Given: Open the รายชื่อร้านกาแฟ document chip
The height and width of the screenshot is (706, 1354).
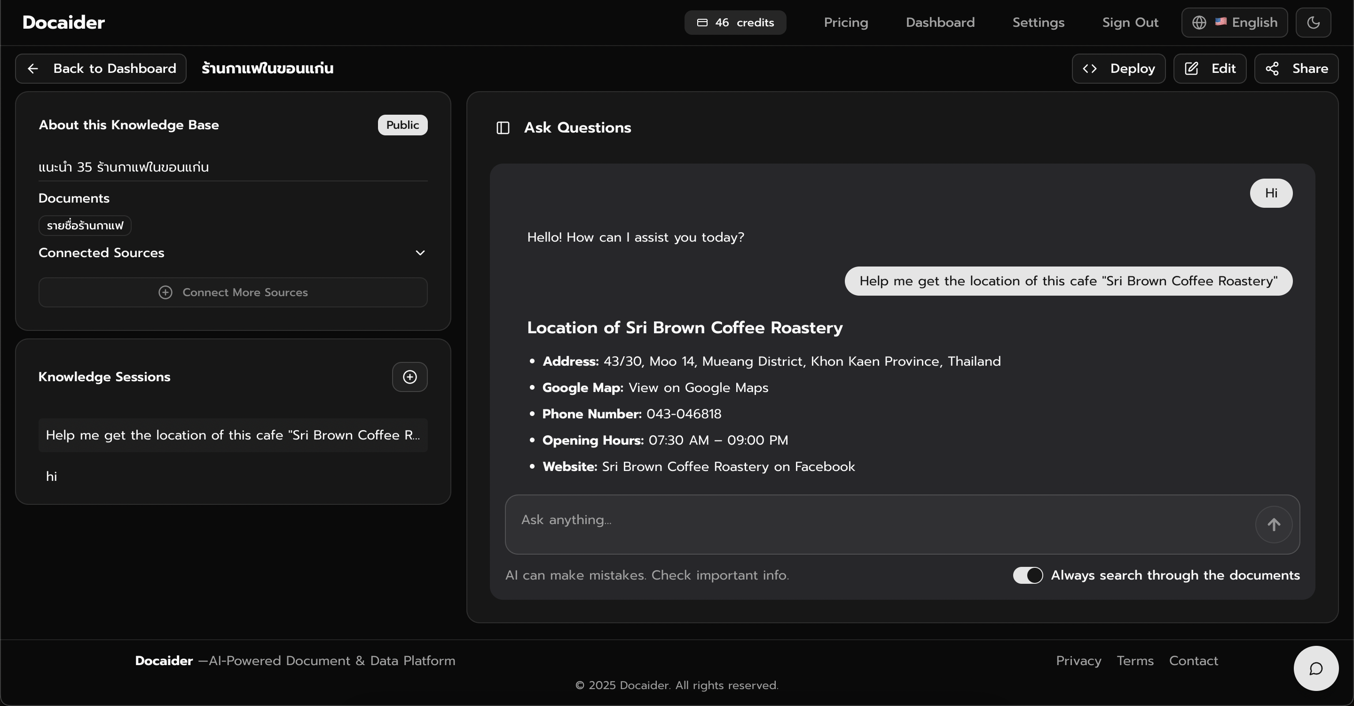Looking at the screenshot, I should click(85, 226).
